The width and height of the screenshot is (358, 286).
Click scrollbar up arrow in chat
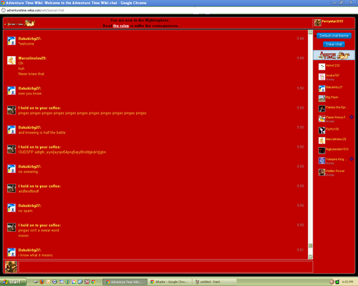click(x=310, y=32)
